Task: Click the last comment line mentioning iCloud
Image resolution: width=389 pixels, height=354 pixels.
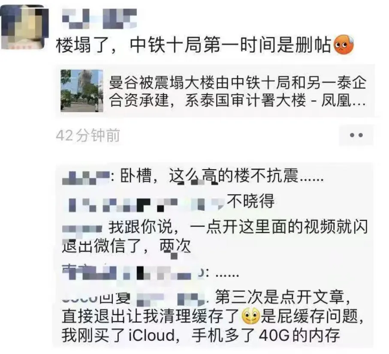Action: click(x=200, y=336)
